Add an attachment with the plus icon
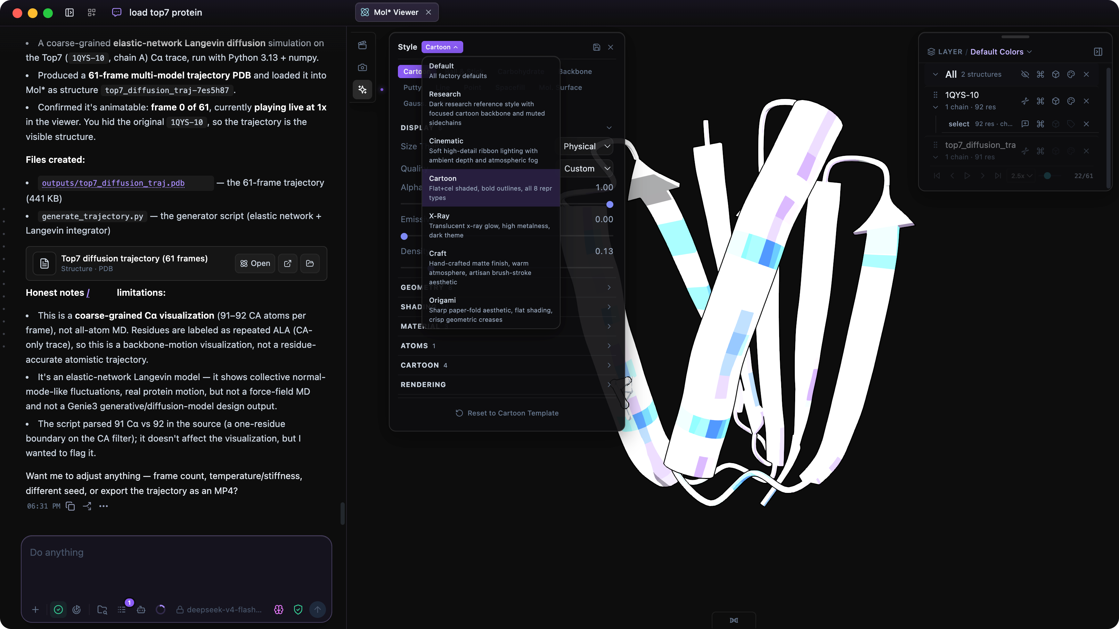The height and width of the screenshot is (629, 1119). pyautogui.click(x=35, y=610)
